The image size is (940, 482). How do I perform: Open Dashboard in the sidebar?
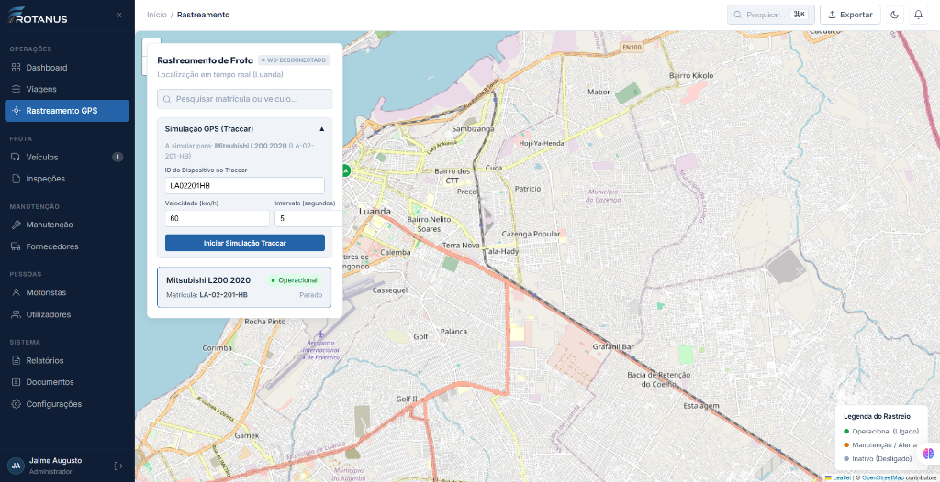click(x=67, y=68)
